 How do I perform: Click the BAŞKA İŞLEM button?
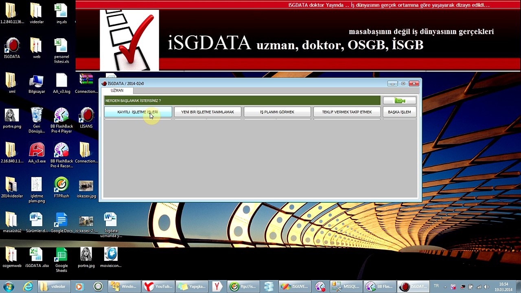point(399,112)
